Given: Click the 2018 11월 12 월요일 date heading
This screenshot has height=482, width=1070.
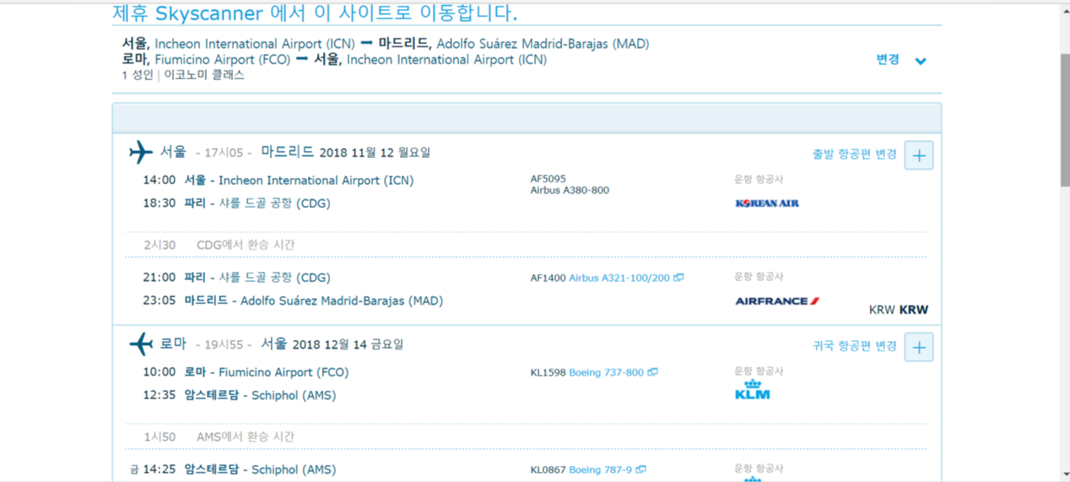Looking at the screenshot, I should point(375,153).
